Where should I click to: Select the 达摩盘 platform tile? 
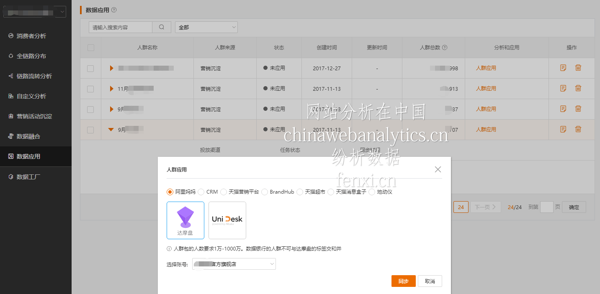tap(185, 220)
